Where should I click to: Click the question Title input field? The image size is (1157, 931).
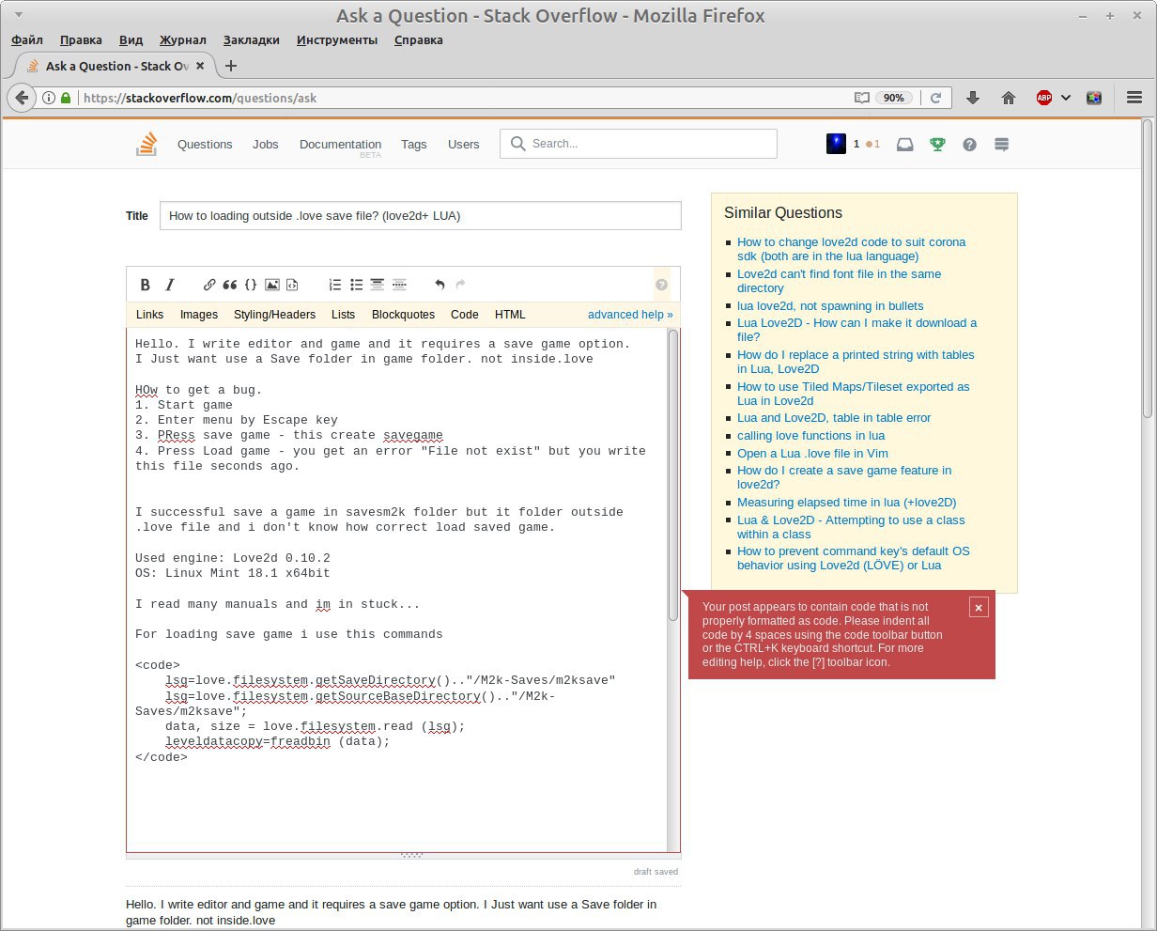click(420, 215)
